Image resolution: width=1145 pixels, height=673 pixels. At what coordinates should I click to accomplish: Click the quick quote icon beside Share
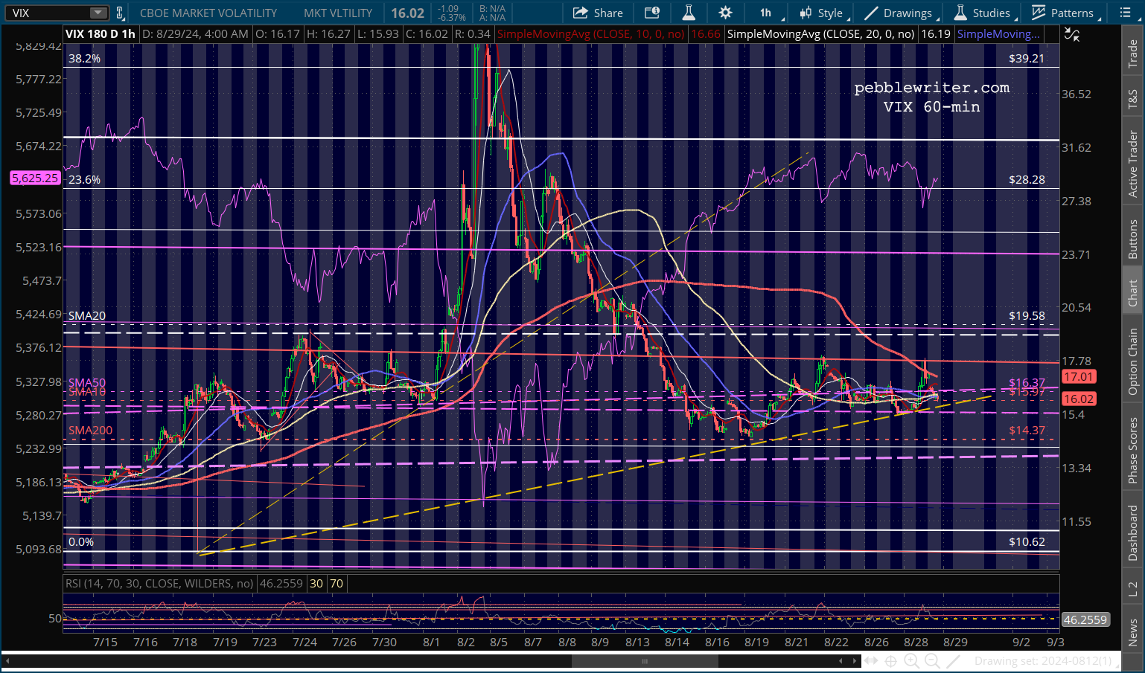coord(652,13)
